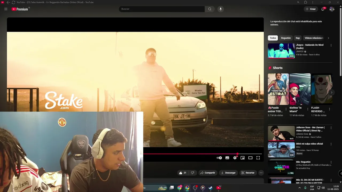Select the Videos relacionados filter chip

tap(314, 38)
